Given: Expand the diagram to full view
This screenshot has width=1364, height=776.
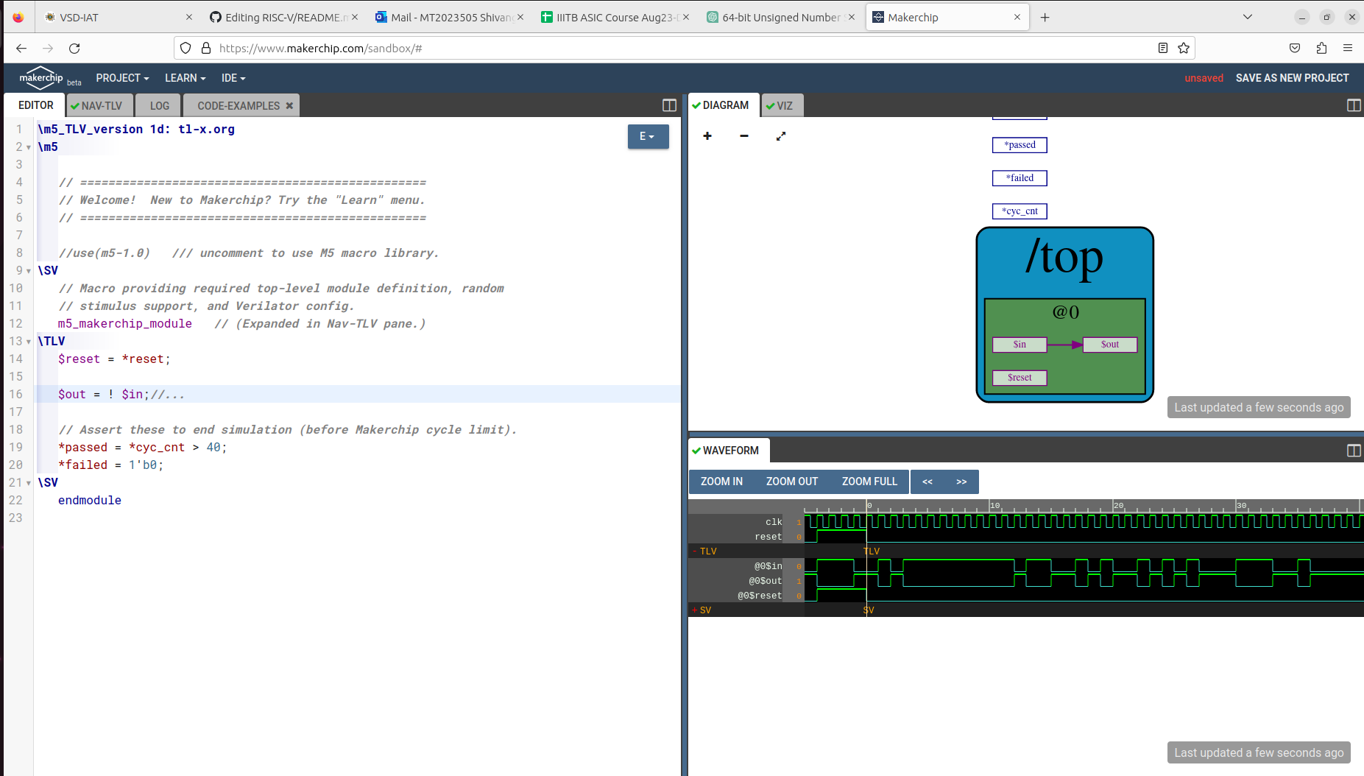Looking at the screenshot, I should click(780, 136).
